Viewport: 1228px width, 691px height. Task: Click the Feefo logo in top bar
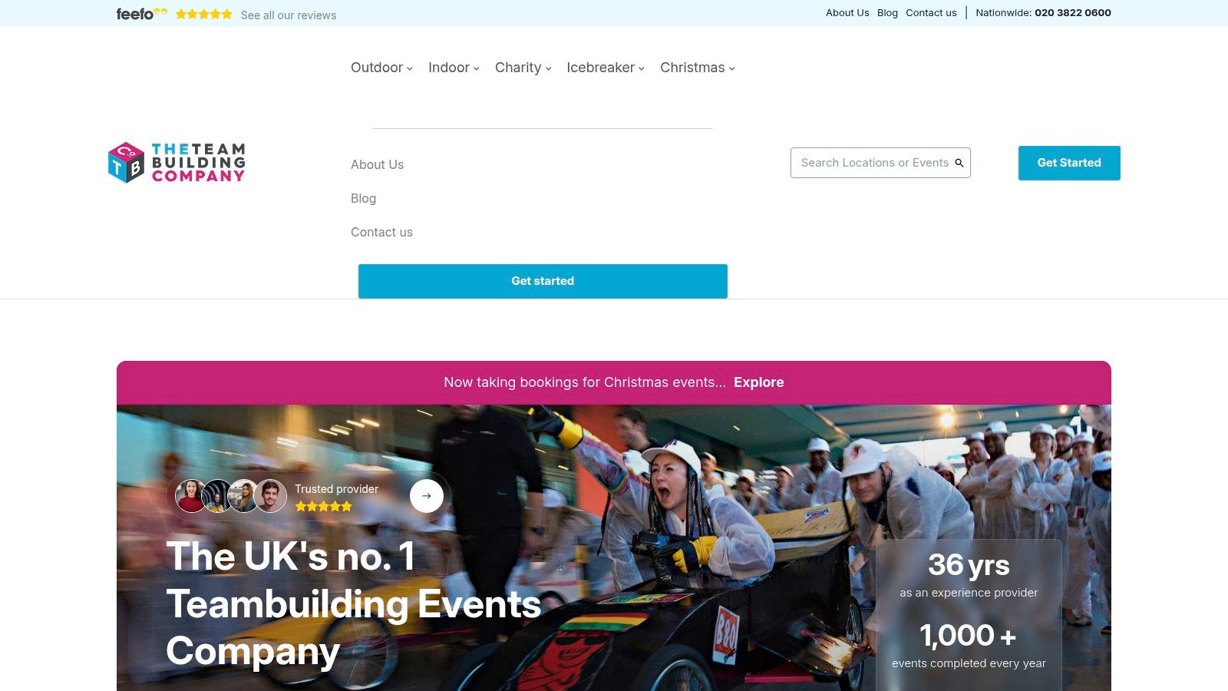coord(141,14)
